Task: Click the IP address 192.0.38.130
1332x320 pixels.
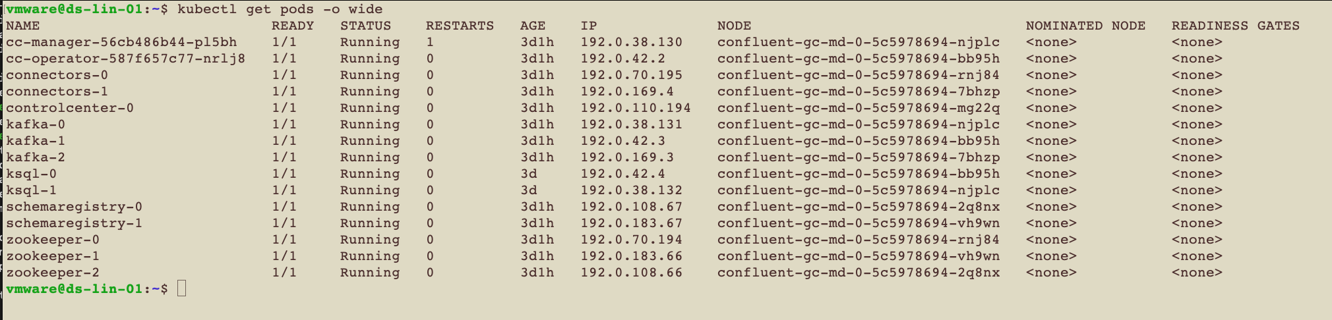Action: pos(631,42)
